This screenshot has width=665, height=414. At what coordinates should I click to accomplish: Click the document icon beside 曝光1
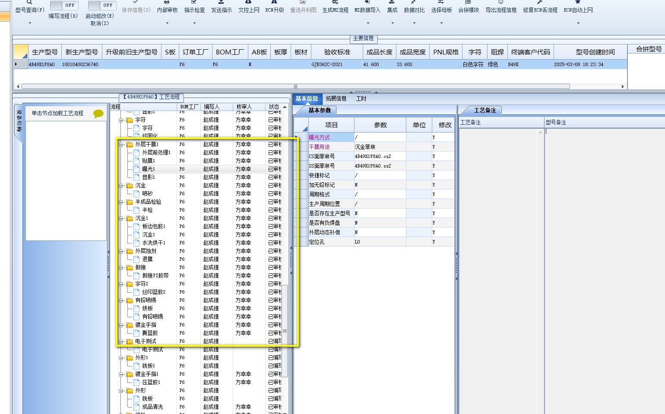click(136, 169)
